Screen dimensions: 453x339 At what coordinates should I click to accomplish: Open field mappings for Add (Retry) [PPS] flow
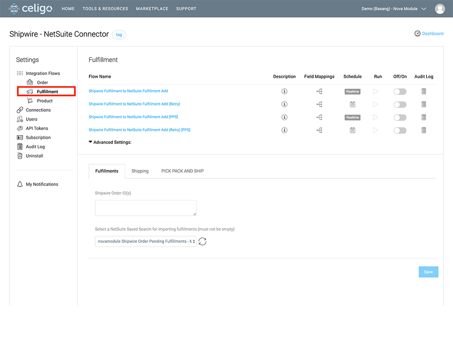[319, 130]
